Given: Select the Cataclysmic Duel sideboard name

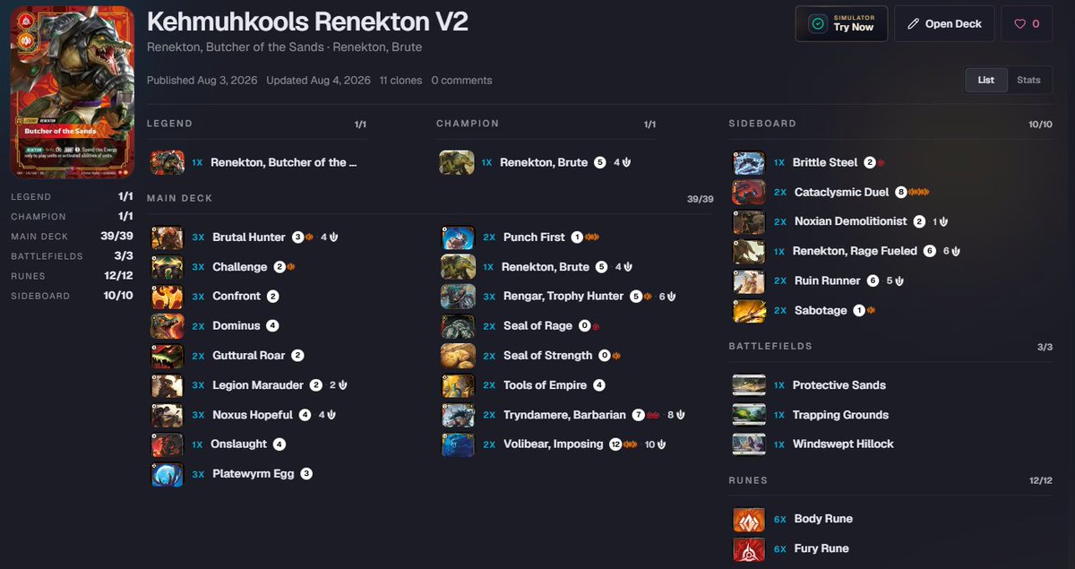Looking at the screenshot, I should click(842, 193).
